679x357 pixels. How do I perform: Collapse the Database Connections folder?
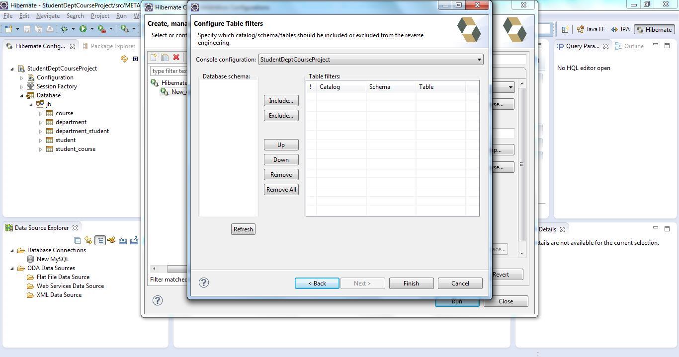12,250
